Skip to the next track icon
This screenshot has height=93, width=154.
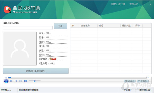tap(21, 81)
